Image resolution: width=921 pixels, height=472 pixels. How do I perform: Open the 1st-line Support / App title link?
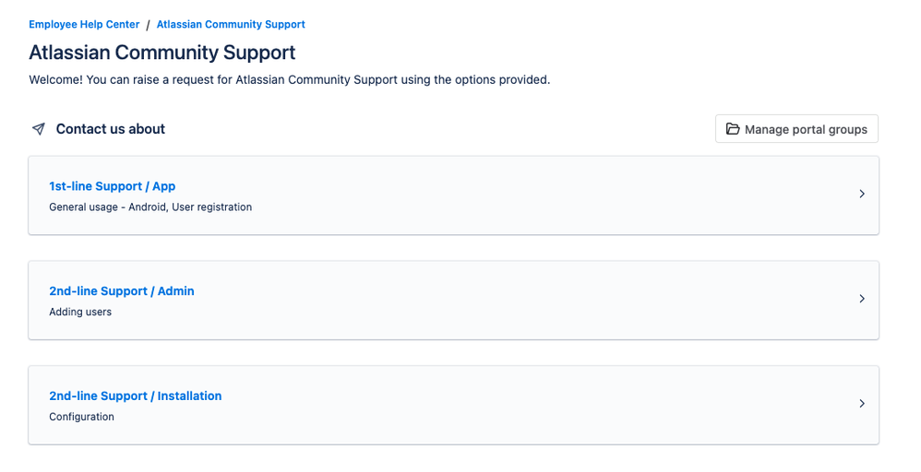[112, 186]
